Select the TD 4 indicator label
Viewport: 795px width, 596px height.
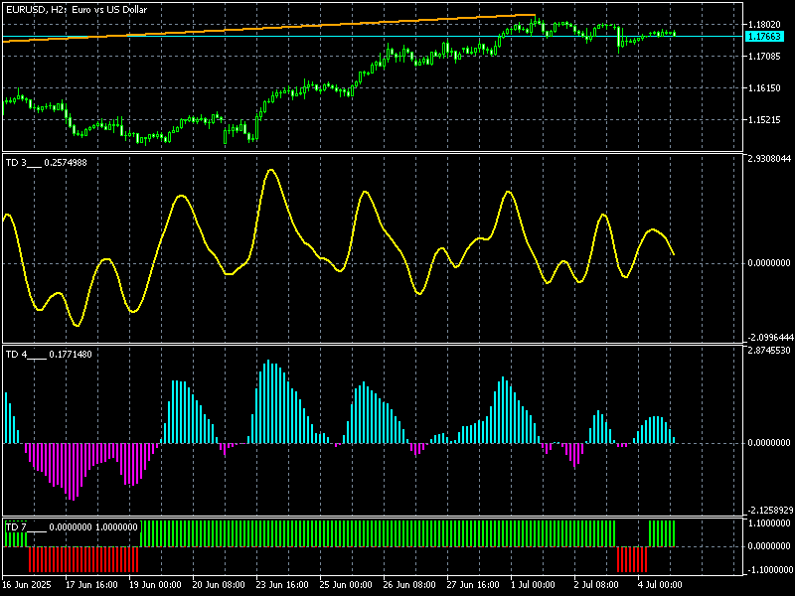coord(49,355)
